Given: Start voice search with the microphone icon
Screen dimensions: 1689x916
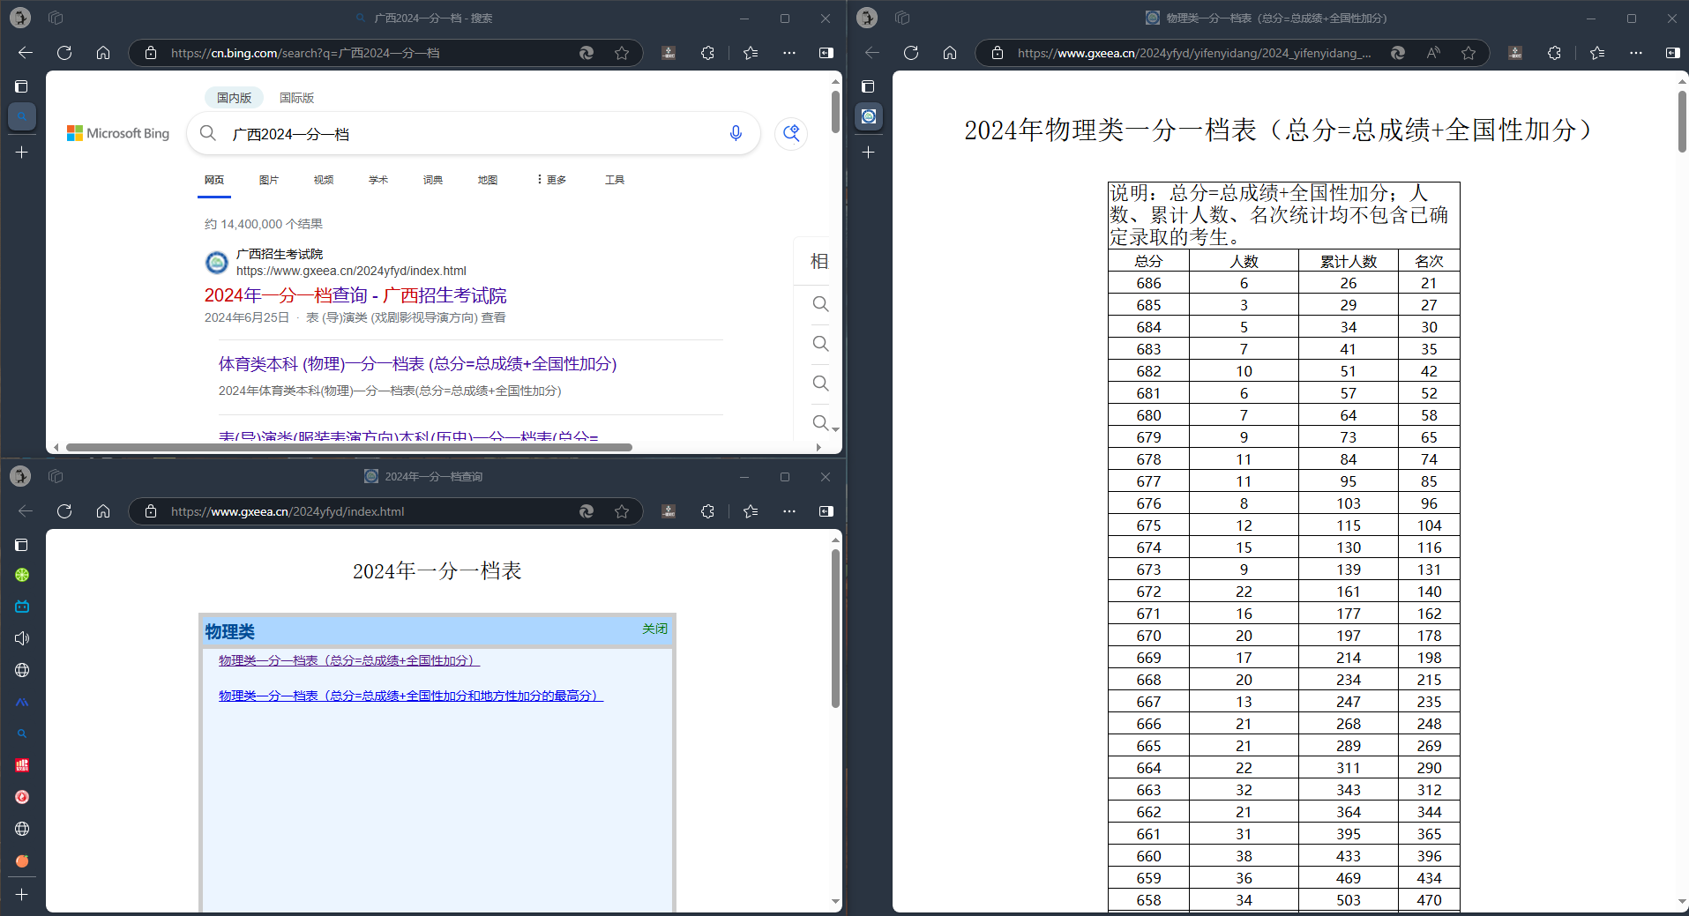Looking at the screenshot, I should 735,133.
